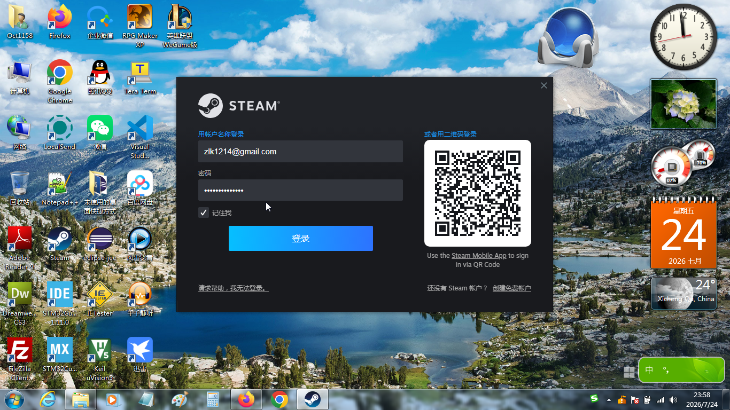The width and height of the screenshot is (730, 410).
Task: Select the 英雄联盟 WeGame版 desktop icon
Action: [180, 26]
